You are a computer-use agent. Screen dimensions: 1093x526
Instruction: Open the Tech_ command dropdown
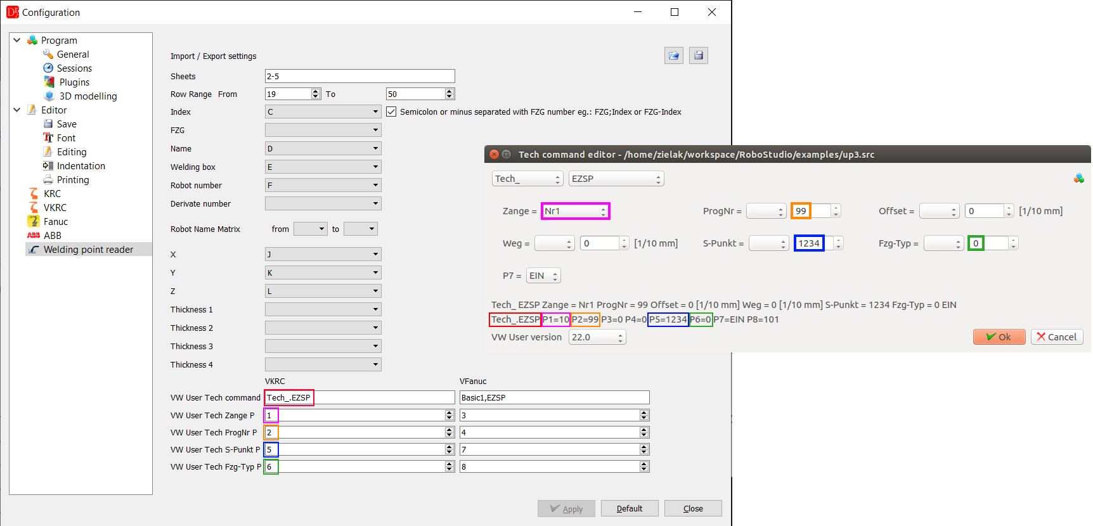click(527, 179)
